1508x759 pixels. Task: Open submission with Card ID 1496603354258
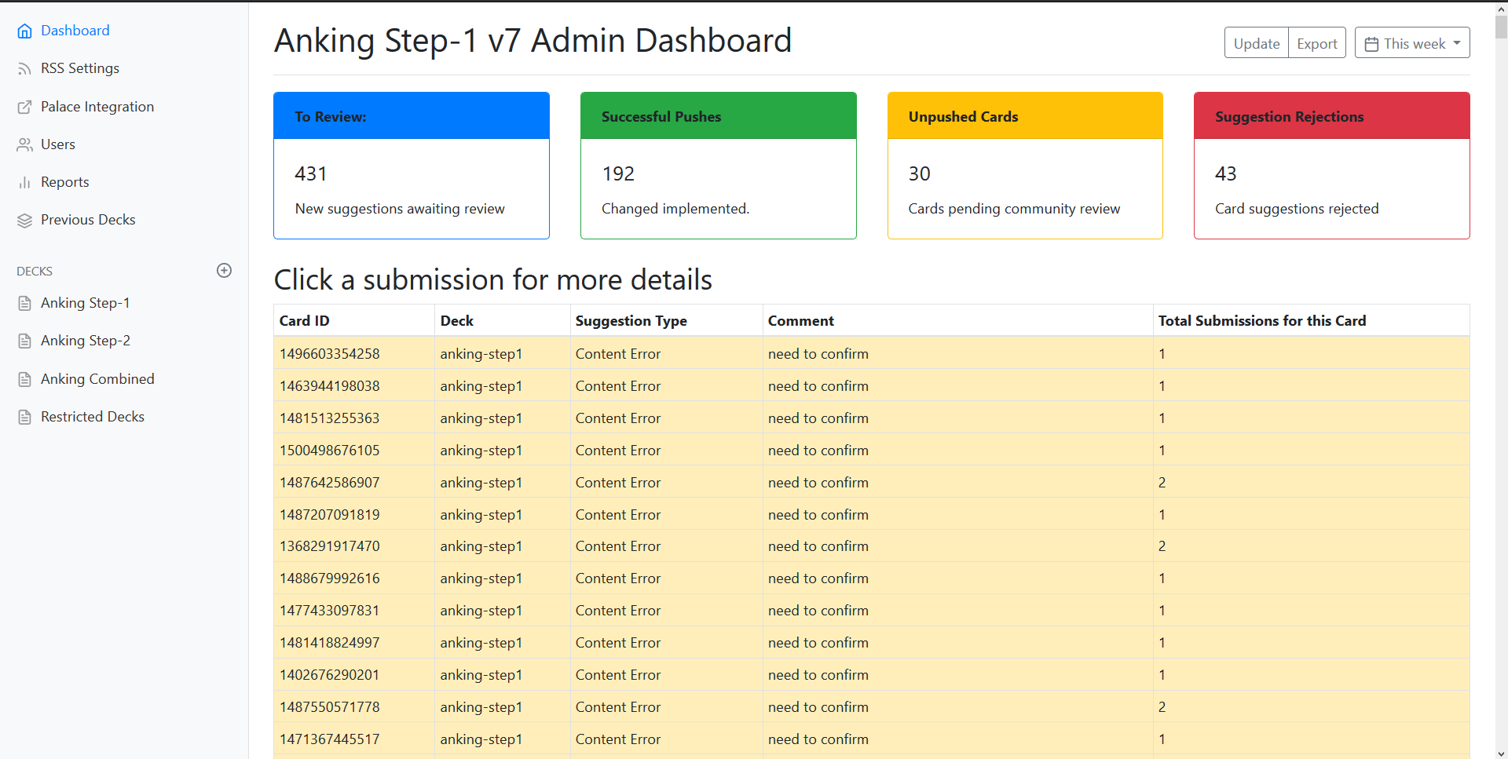point(872,354)
